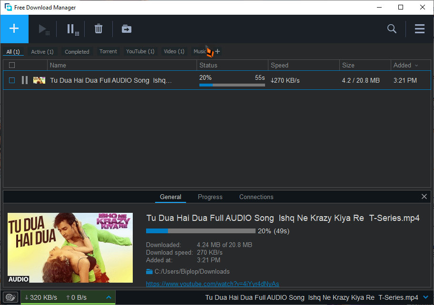Add a new download with the plus button
434x305 pixels.
click(14, 29)
